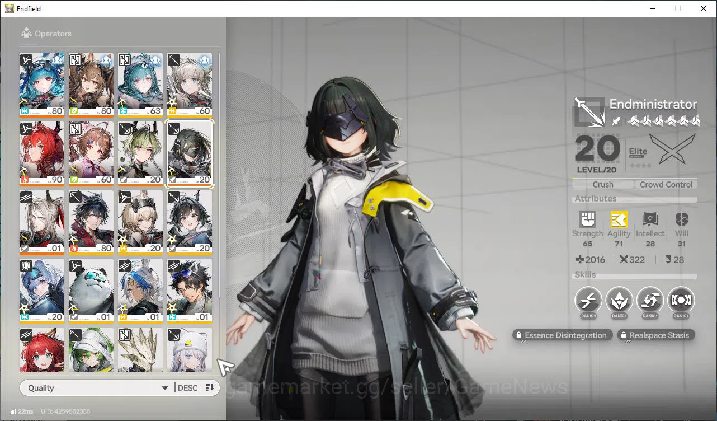Click the Skills section header

click(585, 274)
